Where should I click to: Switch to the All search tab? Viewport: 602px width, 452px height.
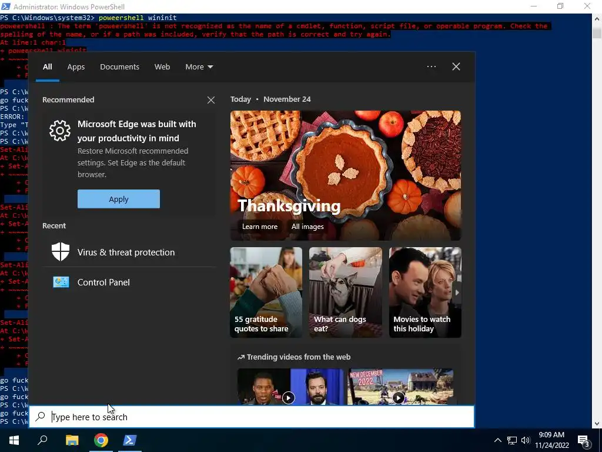pyautogui.click(x=47, y=67)
